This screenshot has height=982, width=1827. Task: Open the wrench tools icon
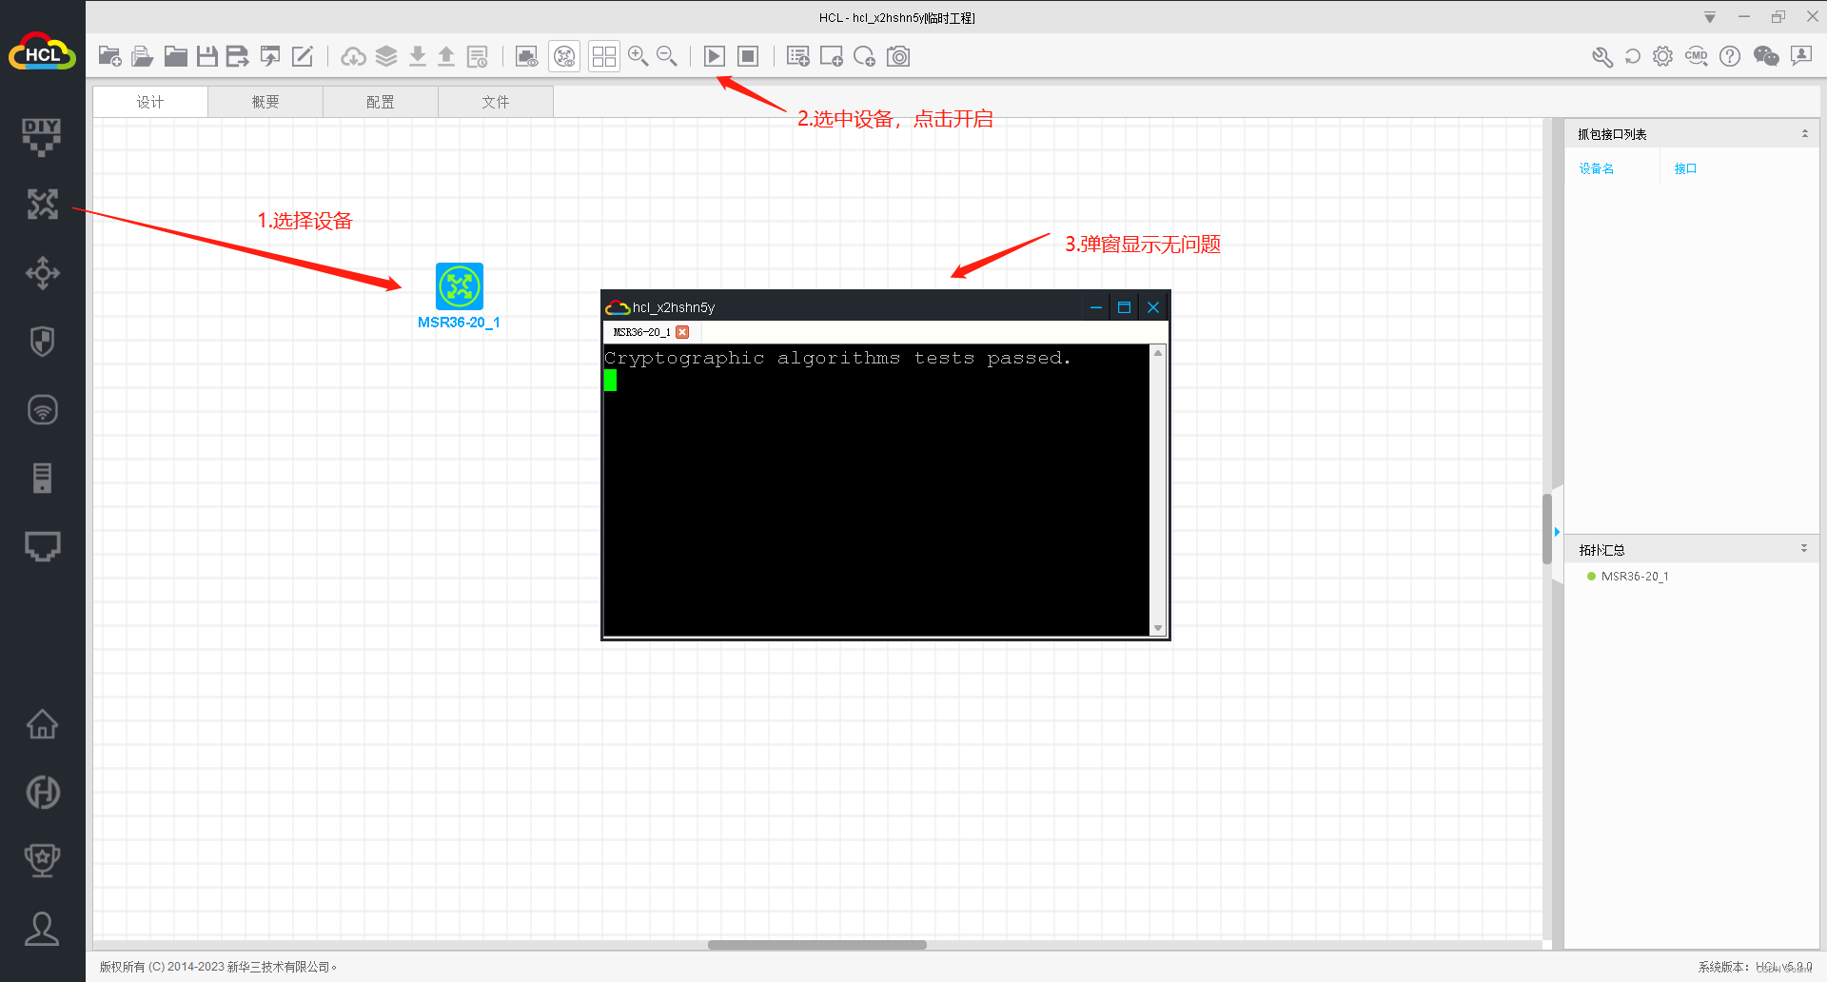[x=1602, y=57]
